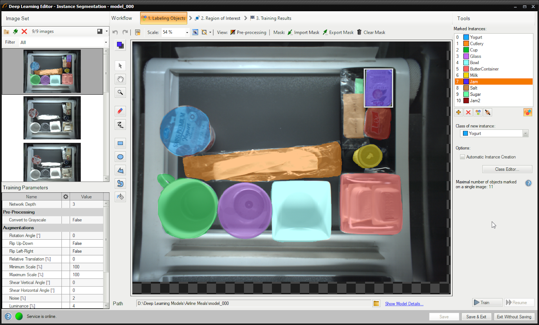This screenshot has height=325, width=539.
Task: Choose the ellipse shape tool
Action: 120,157
